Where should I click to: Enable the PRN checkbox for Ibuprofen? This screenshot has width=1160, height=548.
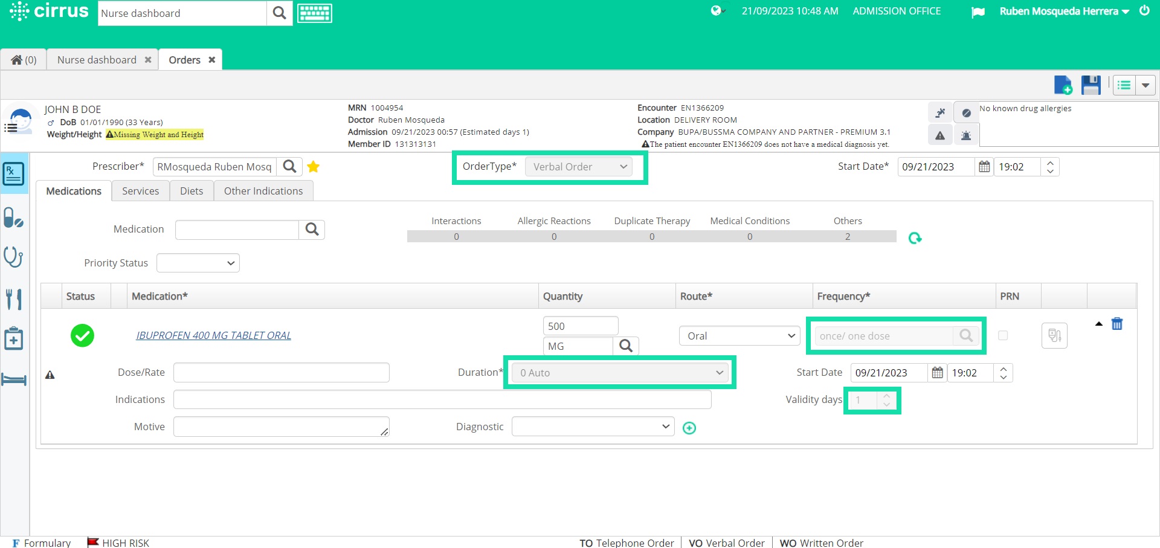[x=1004, y=335]
